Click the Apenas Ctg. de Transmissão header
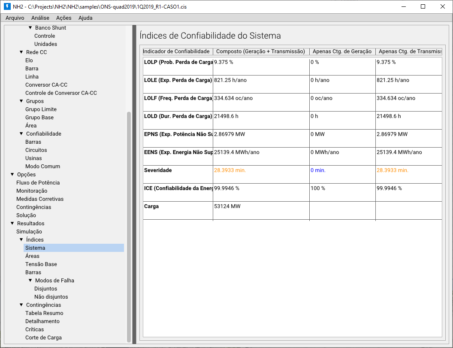Image resolution: width=453 pixels, height=348 pixels. click(x=409, y=51)
